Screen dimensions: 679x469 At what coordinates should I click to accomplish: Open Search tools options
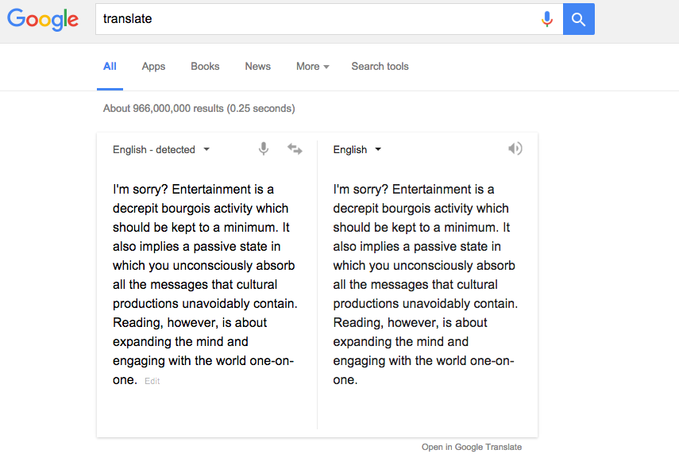380,67
